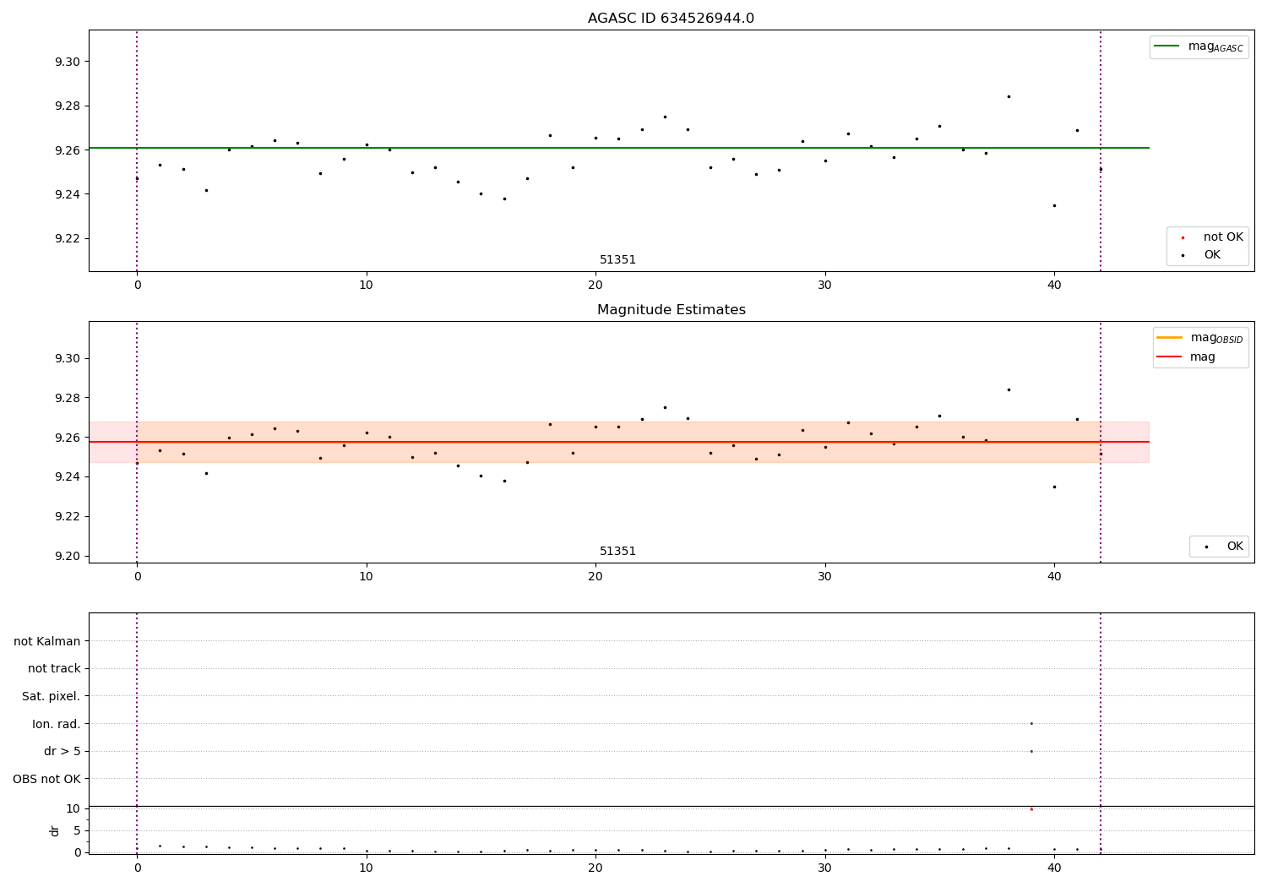Viewport: 1267px width, 887px height.
Task: Click the flag marker on the dr > 5 row
Action: coord(1031,751)
